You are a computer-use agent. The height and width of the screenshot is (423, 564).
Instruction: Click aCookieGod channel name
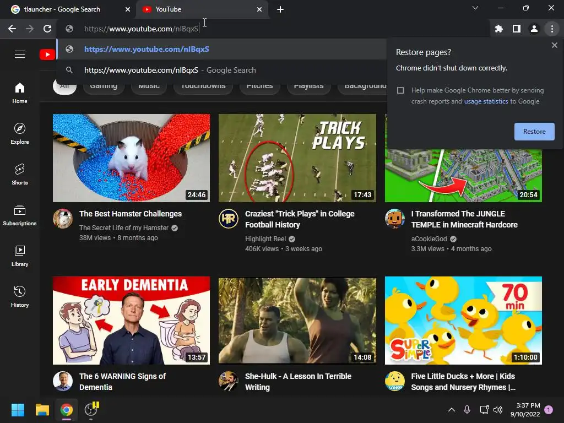pos(429,239)
